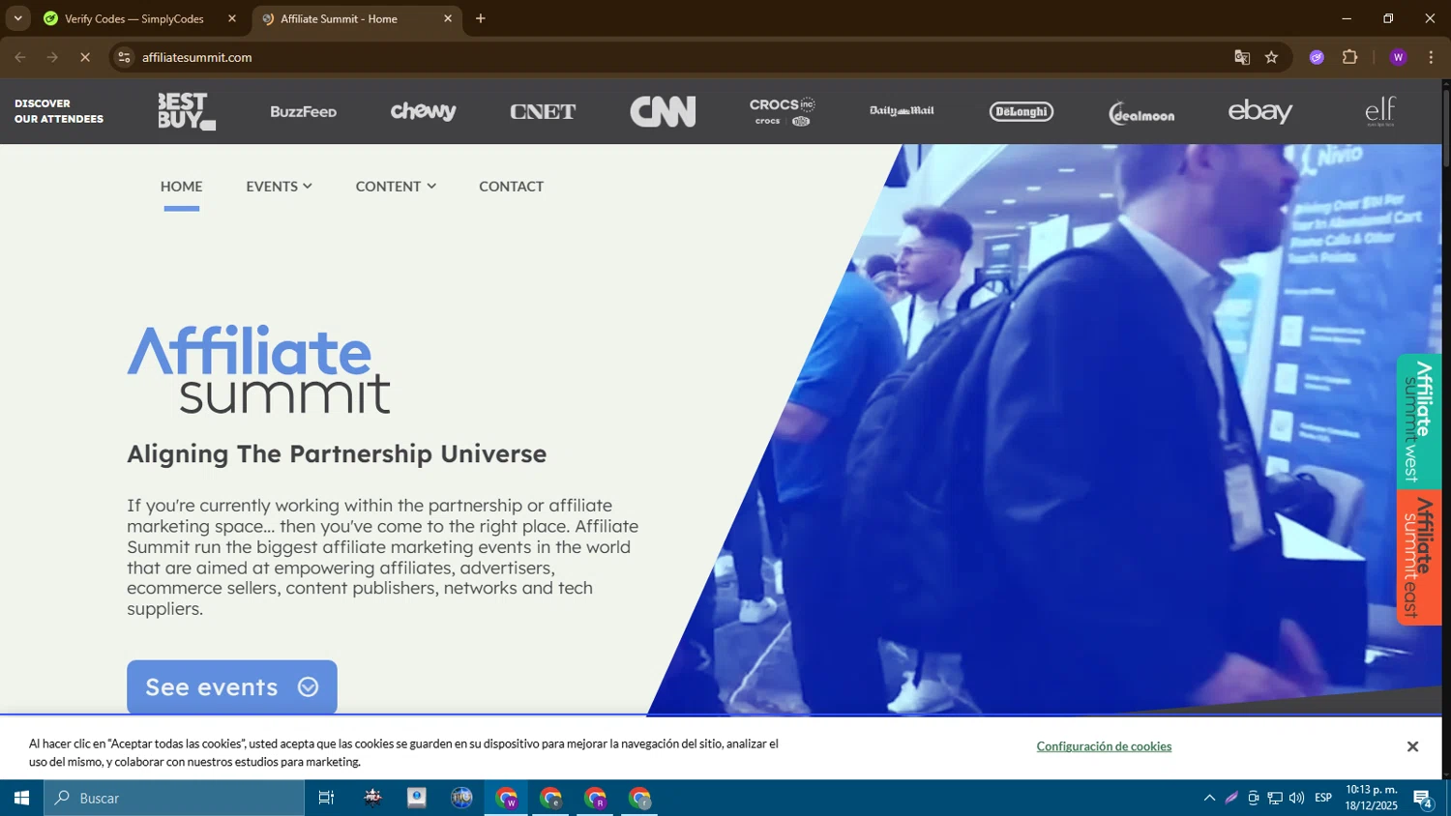Screen dimensions: 1451x816
Task: Click the eBay attendee logo
Action: [1260, 111]
